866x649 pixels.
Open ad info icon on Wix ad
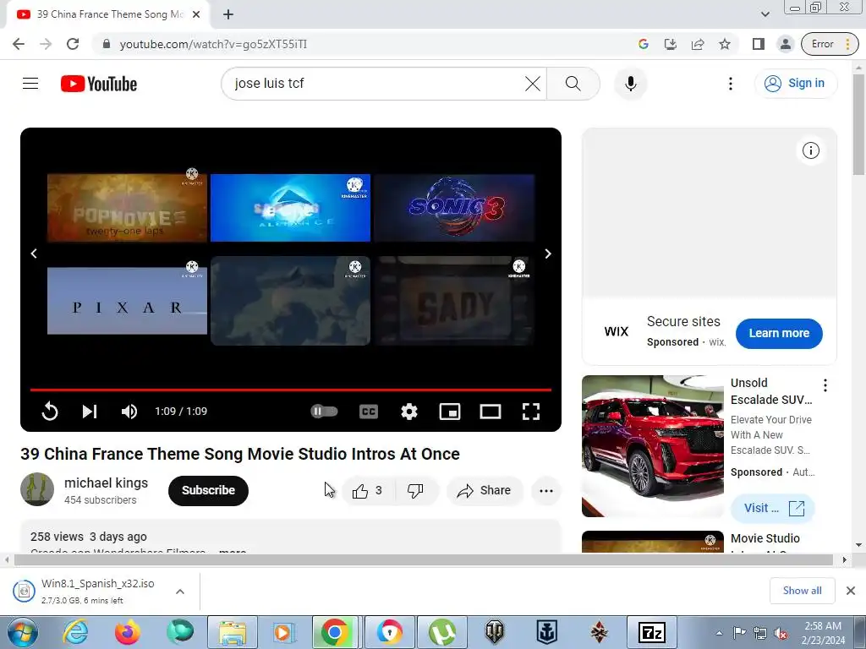pos(811,150)
